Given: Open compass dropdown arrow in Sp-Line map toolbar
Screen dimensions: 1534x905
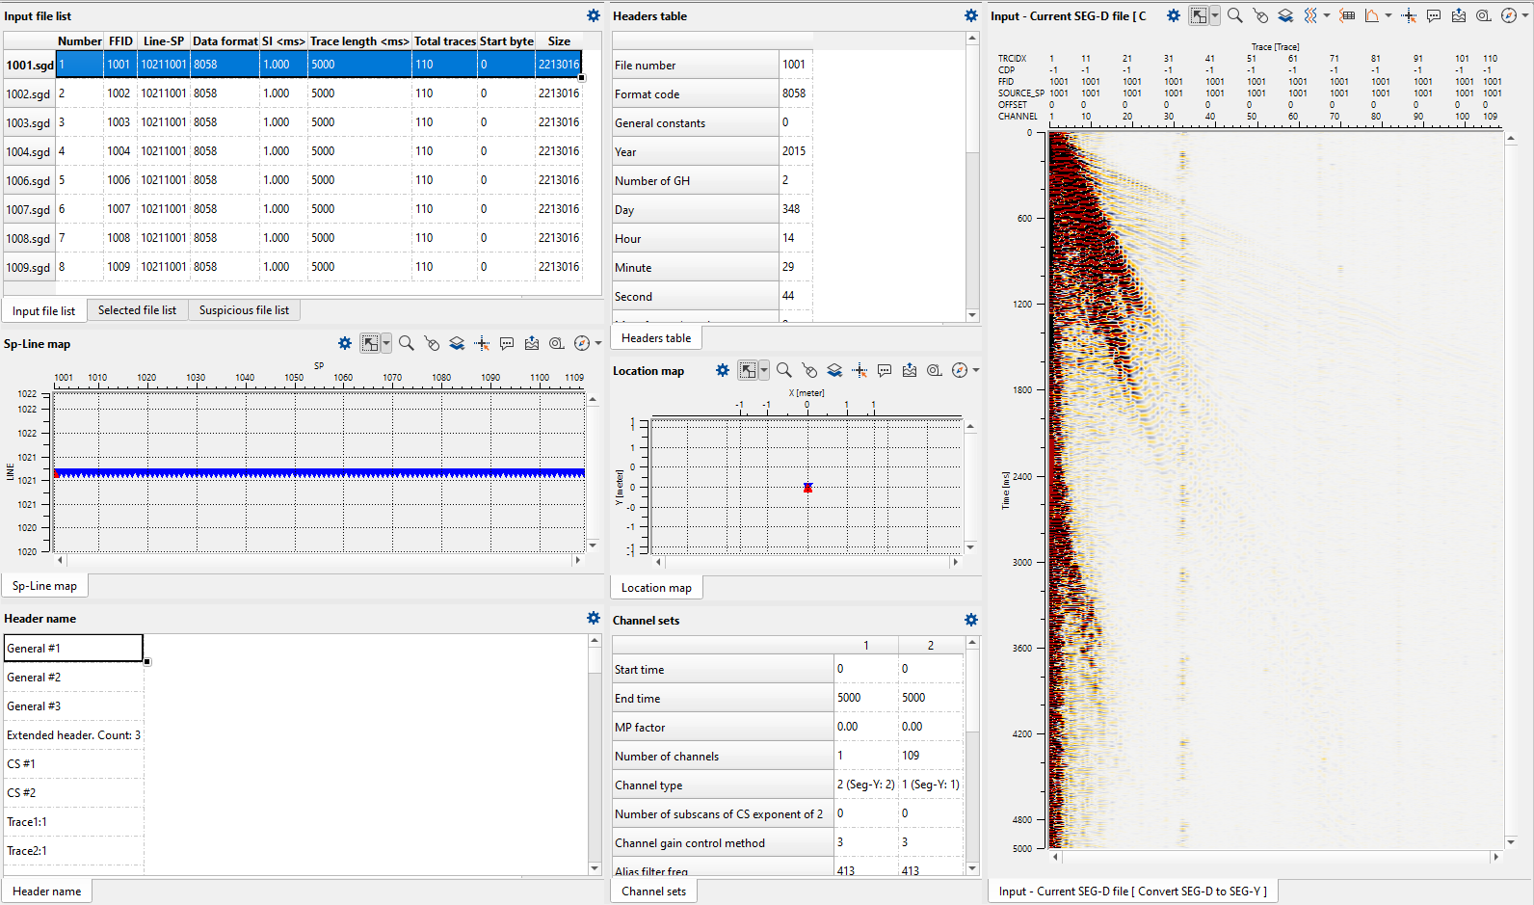Looking at the screenshot, I should pos(598,343).
